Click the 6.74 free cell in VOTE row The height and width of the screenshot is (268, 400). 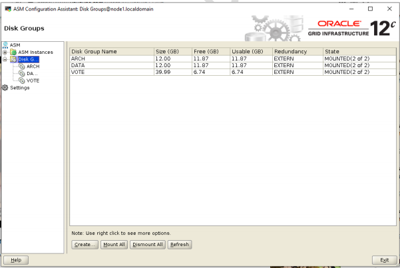click(211, 72)
